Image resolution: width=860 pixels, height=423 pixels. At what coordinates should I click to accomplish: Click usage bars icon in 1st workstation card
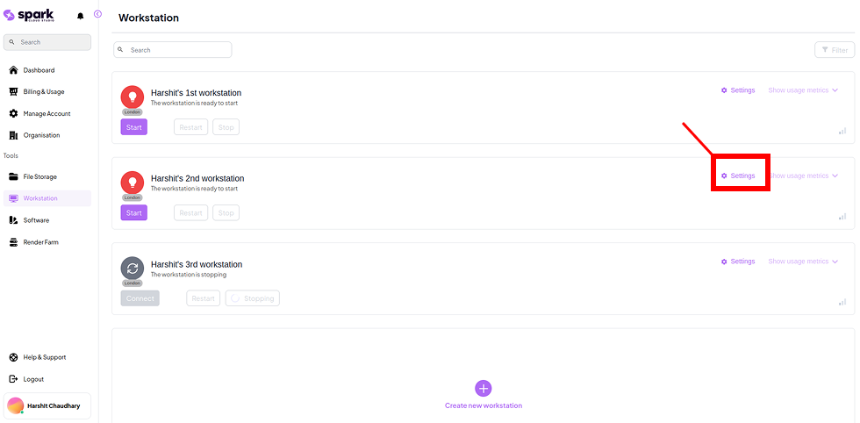842,131
